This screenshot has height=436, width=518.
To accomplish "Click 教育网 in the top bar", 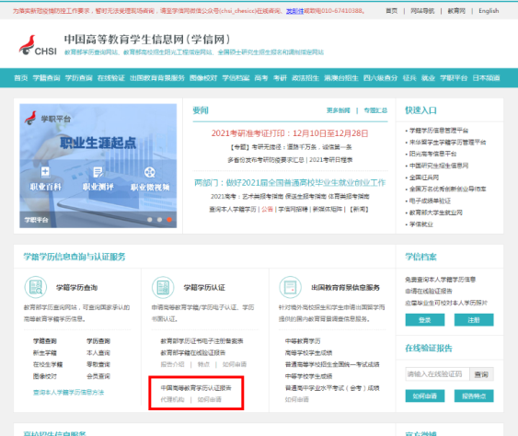I will tap(456, 11).
